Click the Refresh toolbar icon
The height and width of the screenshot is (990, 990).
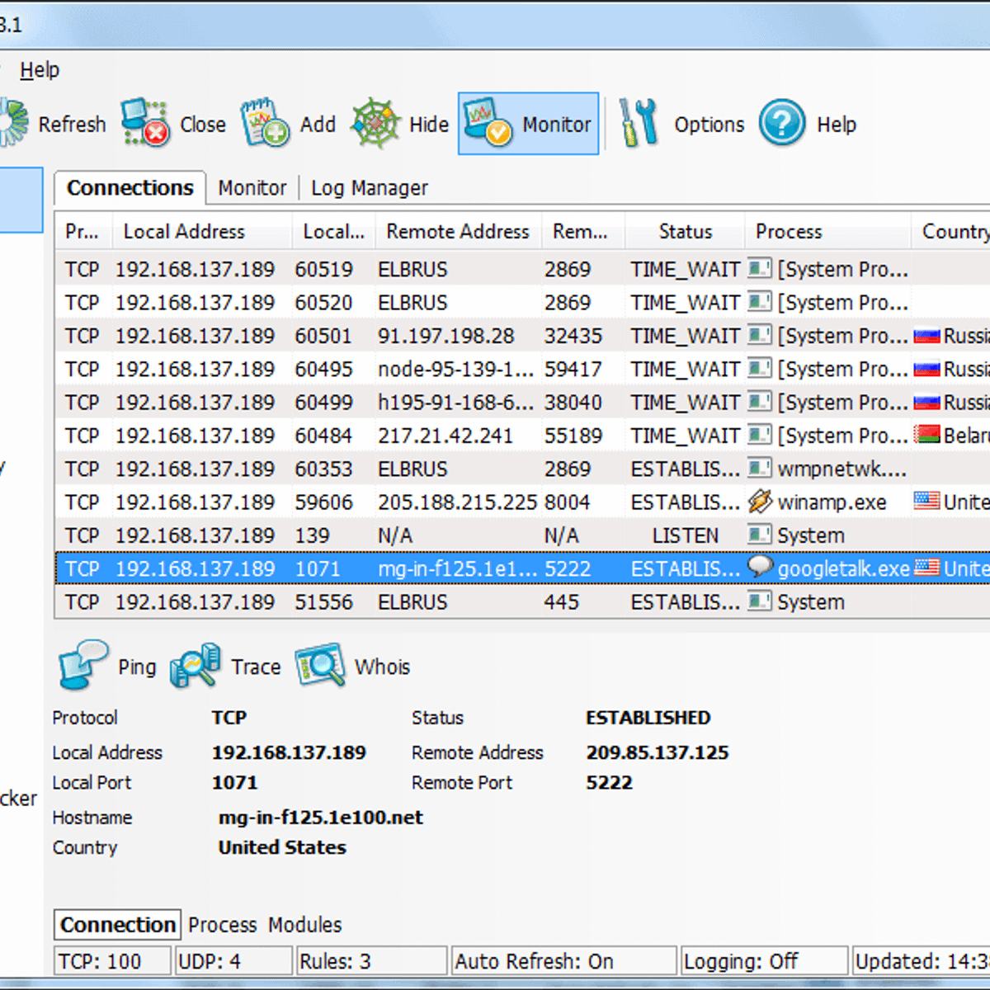coord(15,124)
